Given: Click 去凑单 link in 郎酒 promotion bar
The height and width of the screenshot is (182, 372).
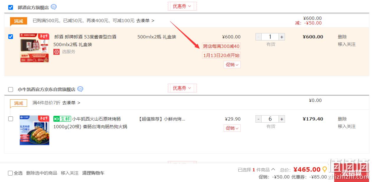Looking at the screenshot, I should [x=145, y=21].
